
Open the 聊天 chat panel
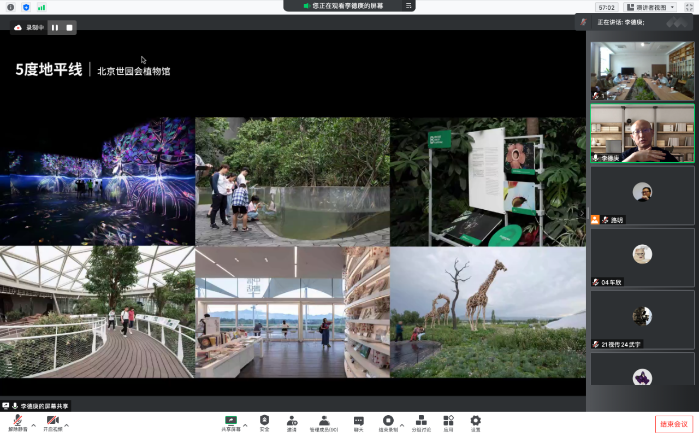pyautogui.click(x=358, y=423)
